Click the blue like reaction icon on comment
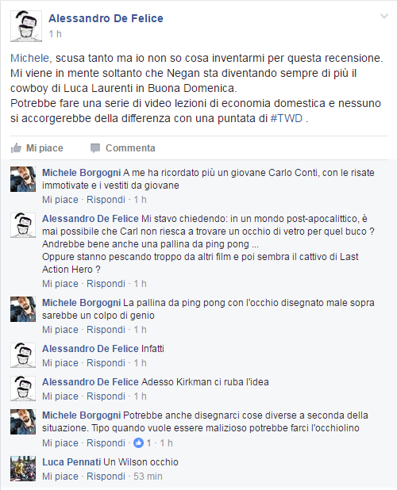The width and height of the screenshot is (397, 490). (x=138, y=442)
